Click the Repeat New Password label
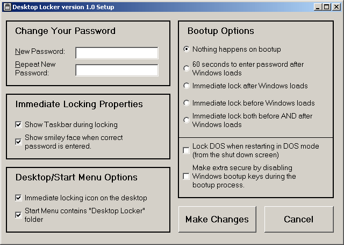Viewport: 344px width, 245px height. (35, 68)
